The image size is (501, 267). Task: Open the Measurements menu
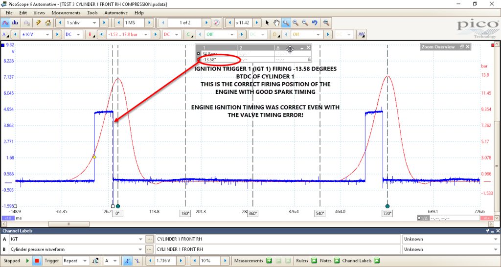pos(66,13)
